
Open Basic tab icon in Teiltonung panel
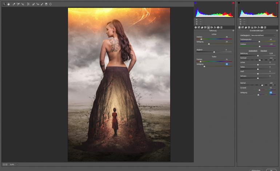coord(196,27)
